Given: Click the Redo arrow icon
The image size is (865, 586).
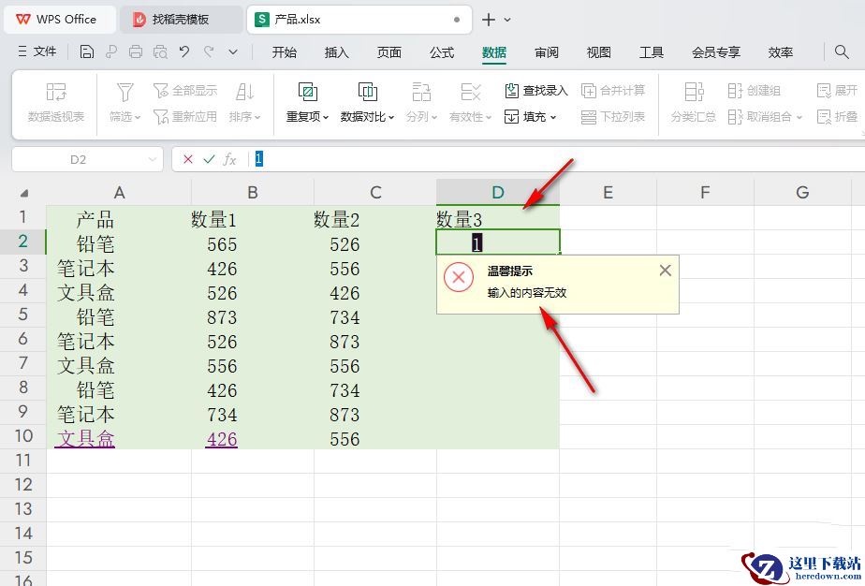Looking at the screenshot, I should coord(209,51).
